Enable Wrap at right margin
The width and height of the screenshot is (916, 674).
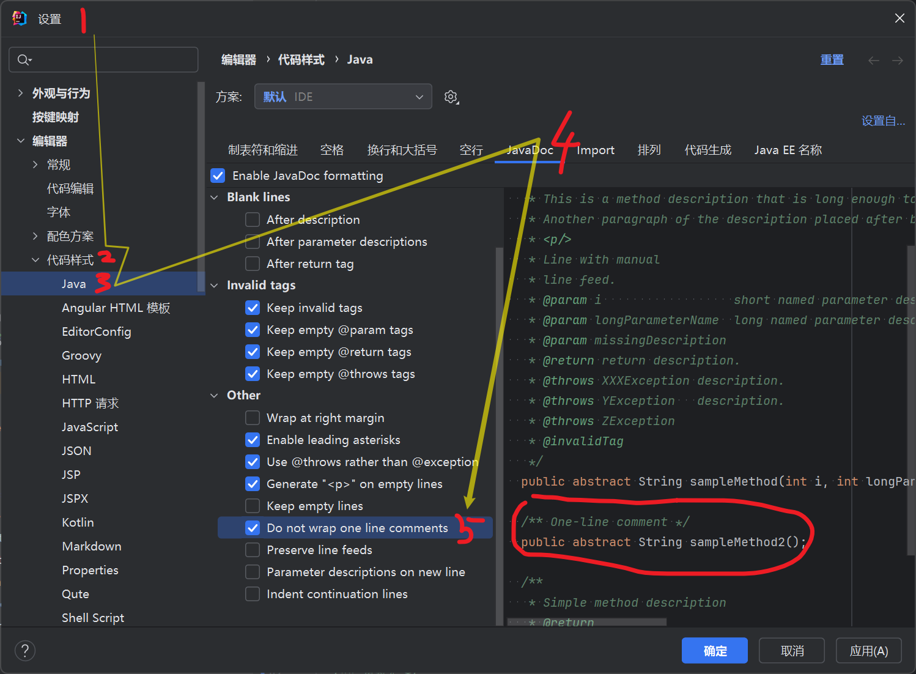(x=253, y=418)
